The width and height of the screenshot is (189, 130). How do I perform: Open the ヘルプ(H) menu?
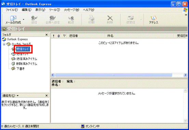[x=89, y=10]
